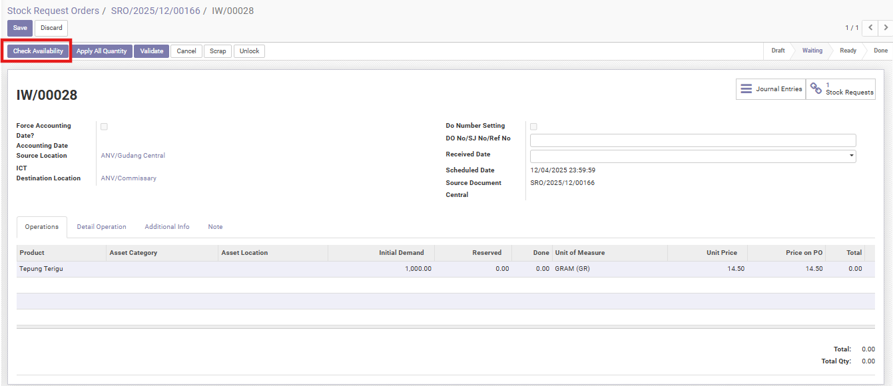The height and width of the screenshot is (386, 893).
Task: Expand the Received Date dropdown
Action: click(852, 156)
